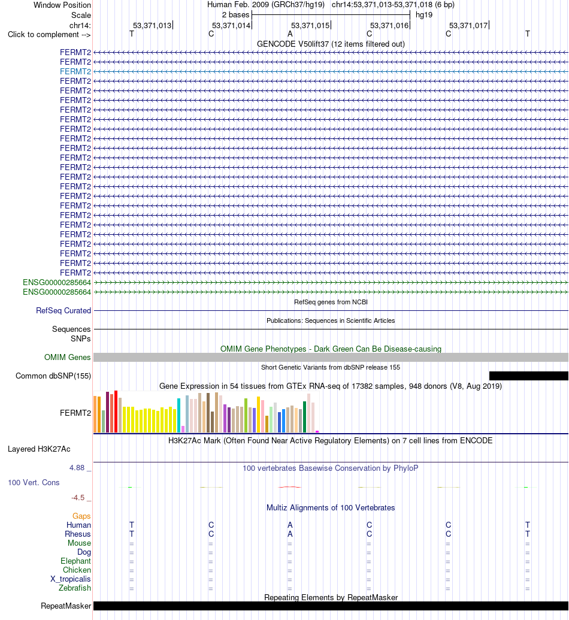Click the Sequences track label
569x620 pixels.
[71, 329]
